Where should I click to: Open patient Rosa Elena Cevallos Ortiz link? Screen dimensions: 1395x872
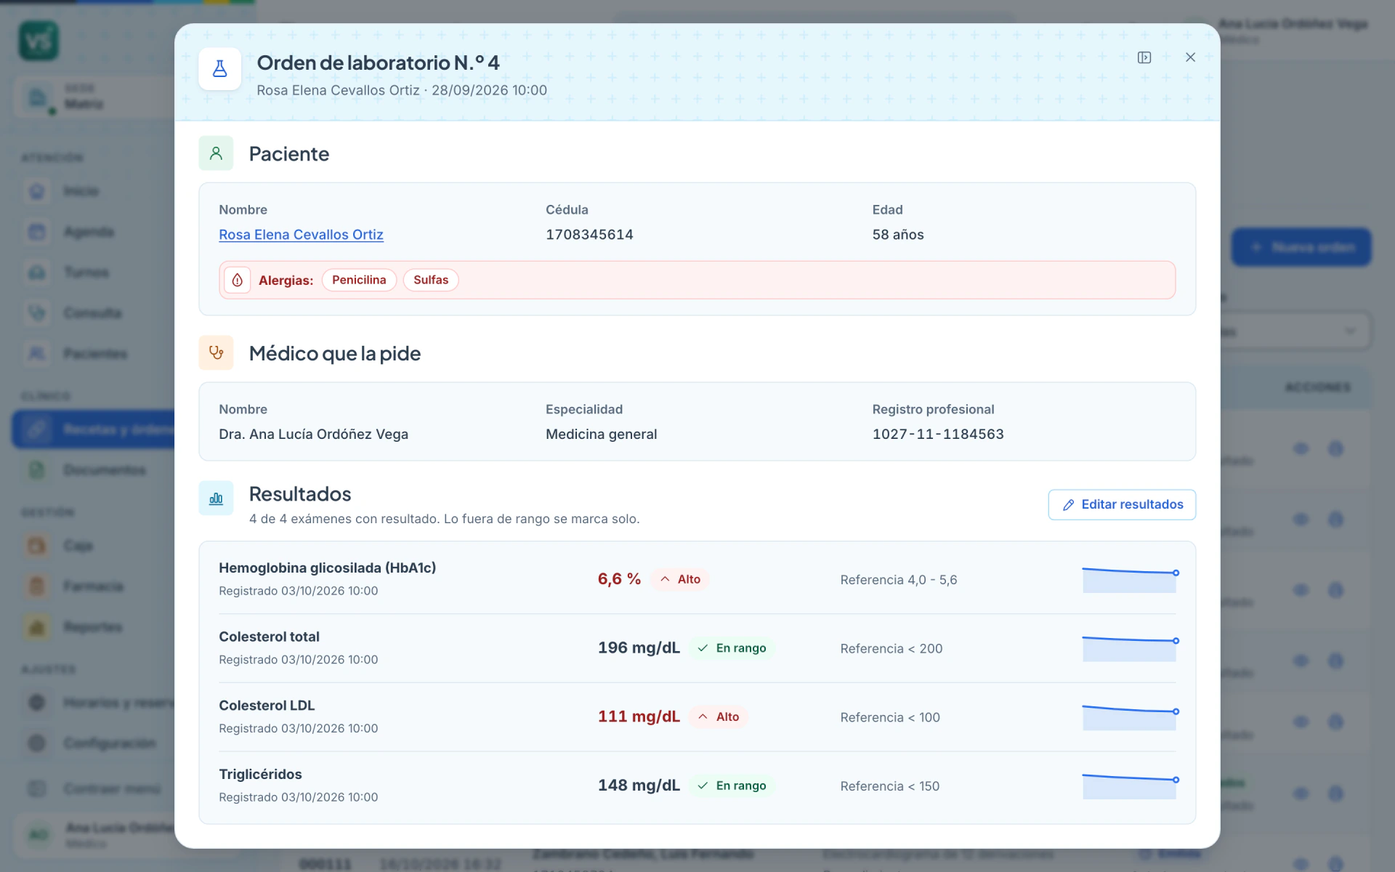[x=301, y=235]
